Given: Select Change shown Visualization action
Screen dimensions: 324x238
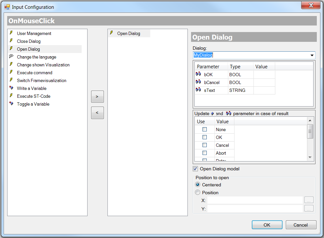Looking at the screenshot, I should coord(43,65).
